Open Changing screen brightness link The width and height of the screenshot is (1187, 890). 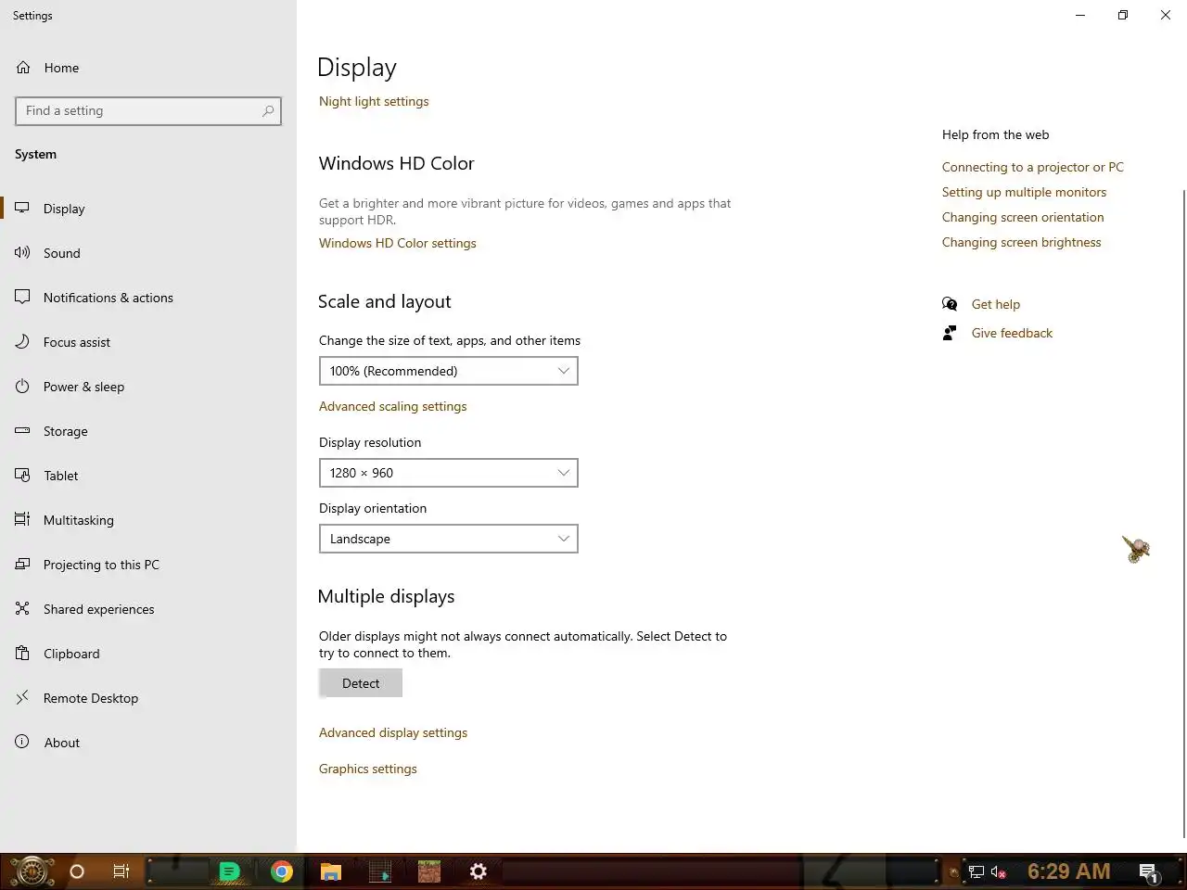pos(1022,242)
